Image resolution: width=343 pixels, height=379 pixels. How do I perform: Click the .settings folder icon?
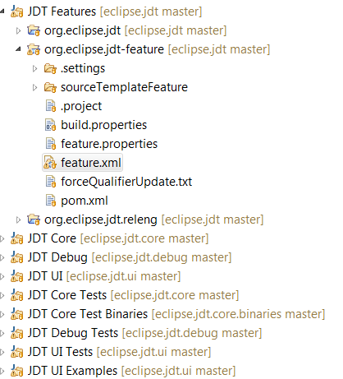(50, 68)
